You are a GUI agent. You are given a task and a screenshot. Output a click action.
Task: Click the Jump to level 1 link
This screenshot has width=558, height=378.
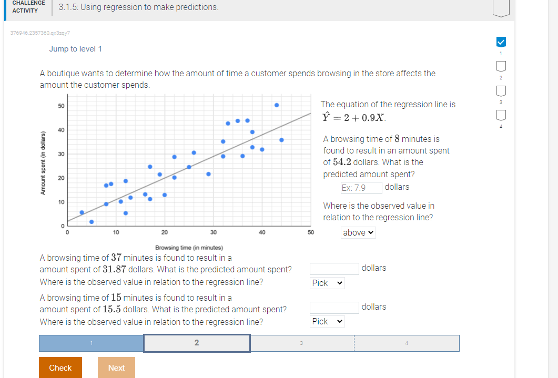(75, 48)
